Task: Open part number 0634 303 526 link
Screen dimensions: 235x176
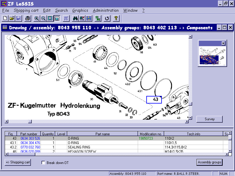Action: (28, 138)
